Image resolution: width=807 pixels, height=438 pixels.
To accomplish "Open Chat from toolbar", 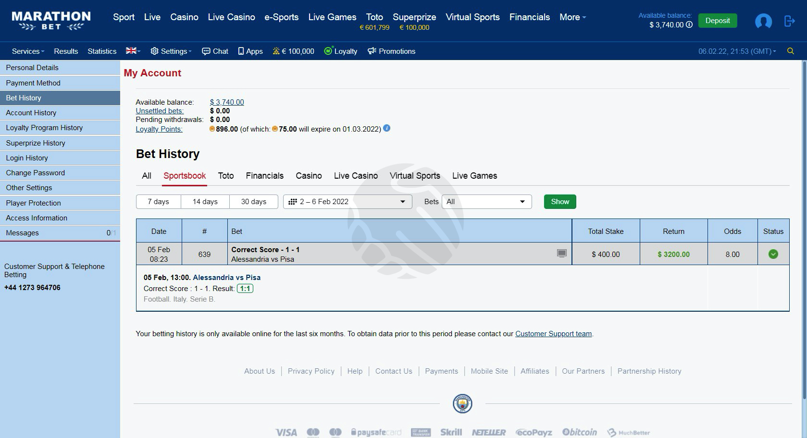I will click(x=215, y=51).
